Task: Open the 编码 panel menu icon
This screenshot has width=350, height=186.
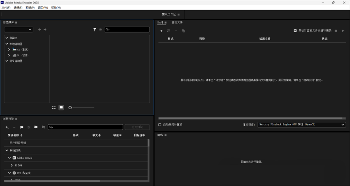Action: (166, 135)
